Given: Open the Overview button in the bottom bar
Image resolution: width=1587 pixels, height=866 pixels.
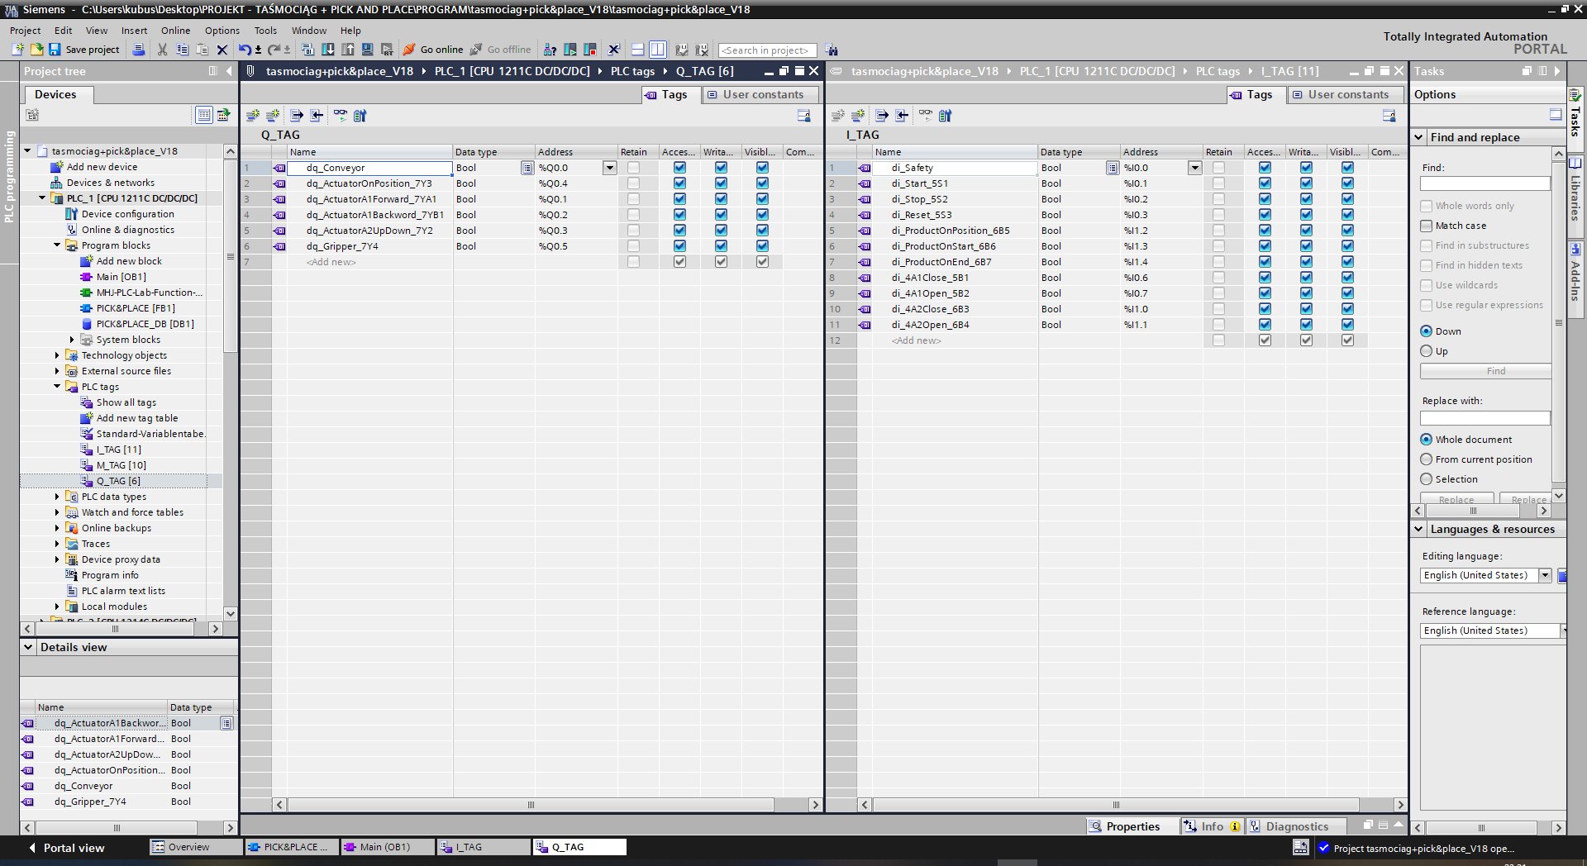Looking at the screenshot, I should coord(197,847).
